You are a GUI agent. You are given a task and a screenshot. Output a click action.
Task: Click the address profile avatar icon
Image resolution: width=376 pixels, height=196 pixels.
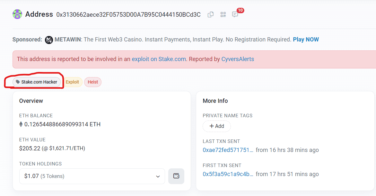click(17, 14)
